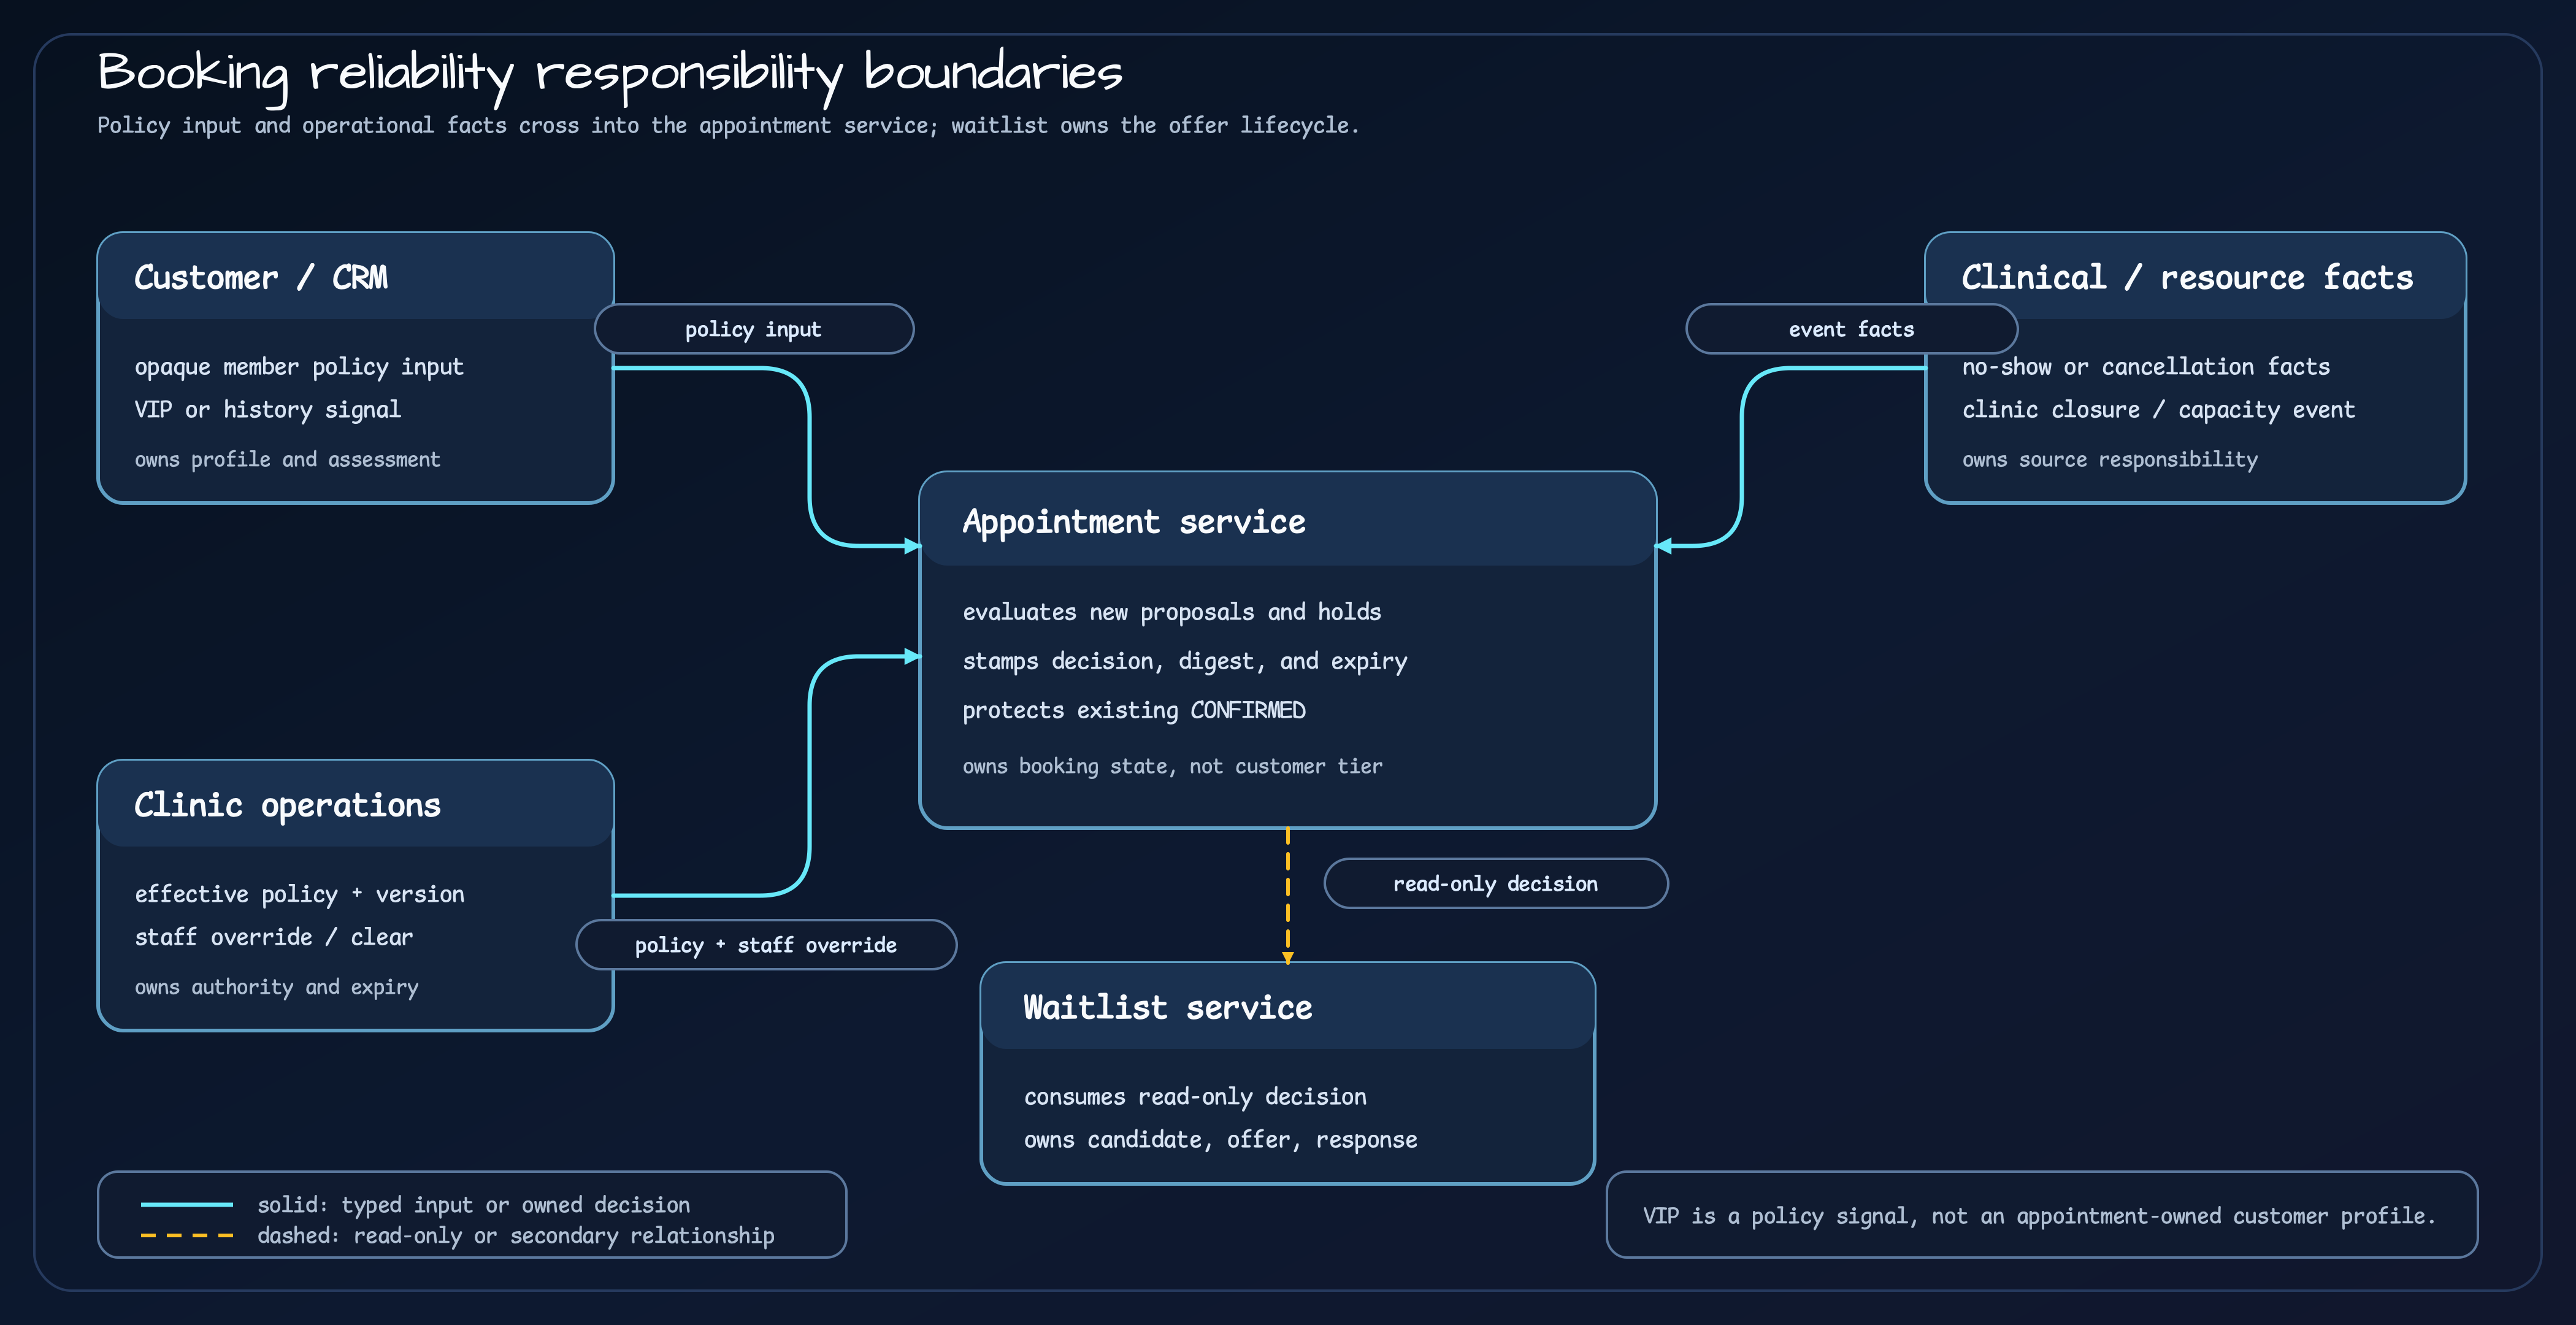Click the dashed yellow line legend sample
2576x1325 pixels.
pyautogui.click(x=187, y=1236)
